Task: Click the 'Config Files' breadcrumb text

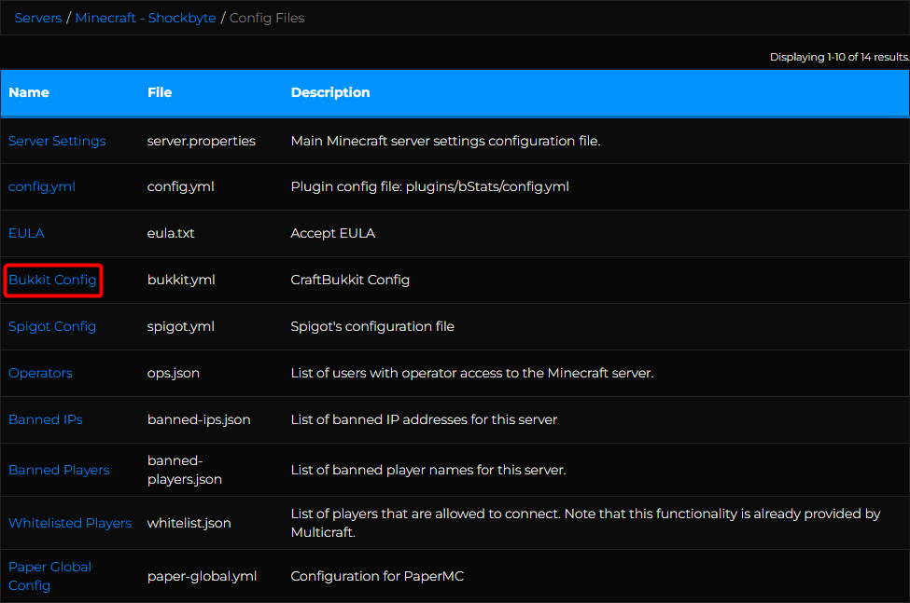Action: [x=267, y=18]
